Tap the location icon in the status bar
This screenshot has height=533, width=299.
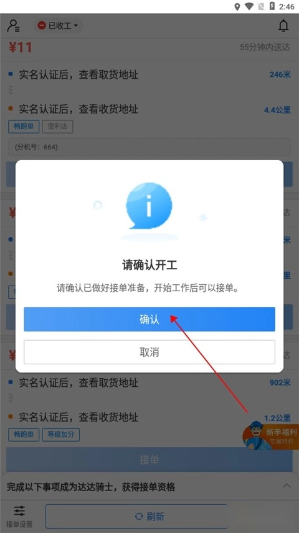237,6
